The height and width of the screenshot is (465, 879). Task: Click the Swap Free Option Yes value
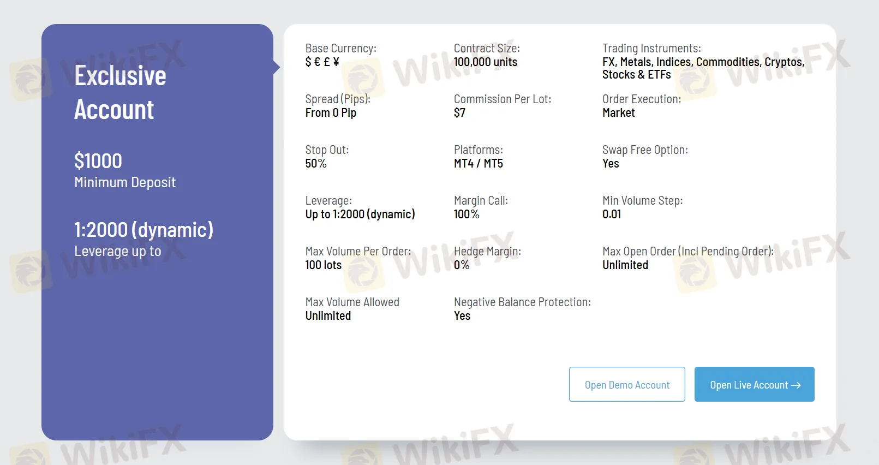(x=611, y=164)
